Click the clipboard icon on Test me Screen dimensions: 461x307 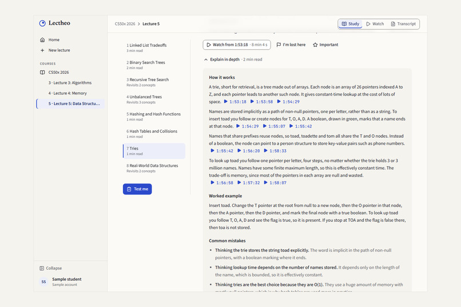pos(129,189)
